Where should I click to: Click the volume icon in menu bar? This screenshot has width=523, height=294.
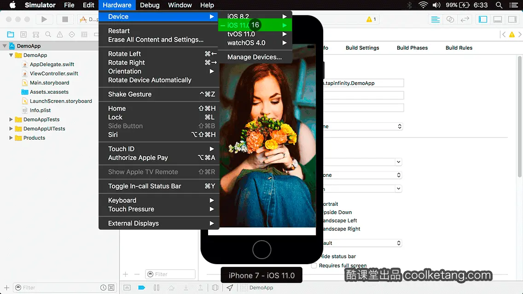coord(436,5)
